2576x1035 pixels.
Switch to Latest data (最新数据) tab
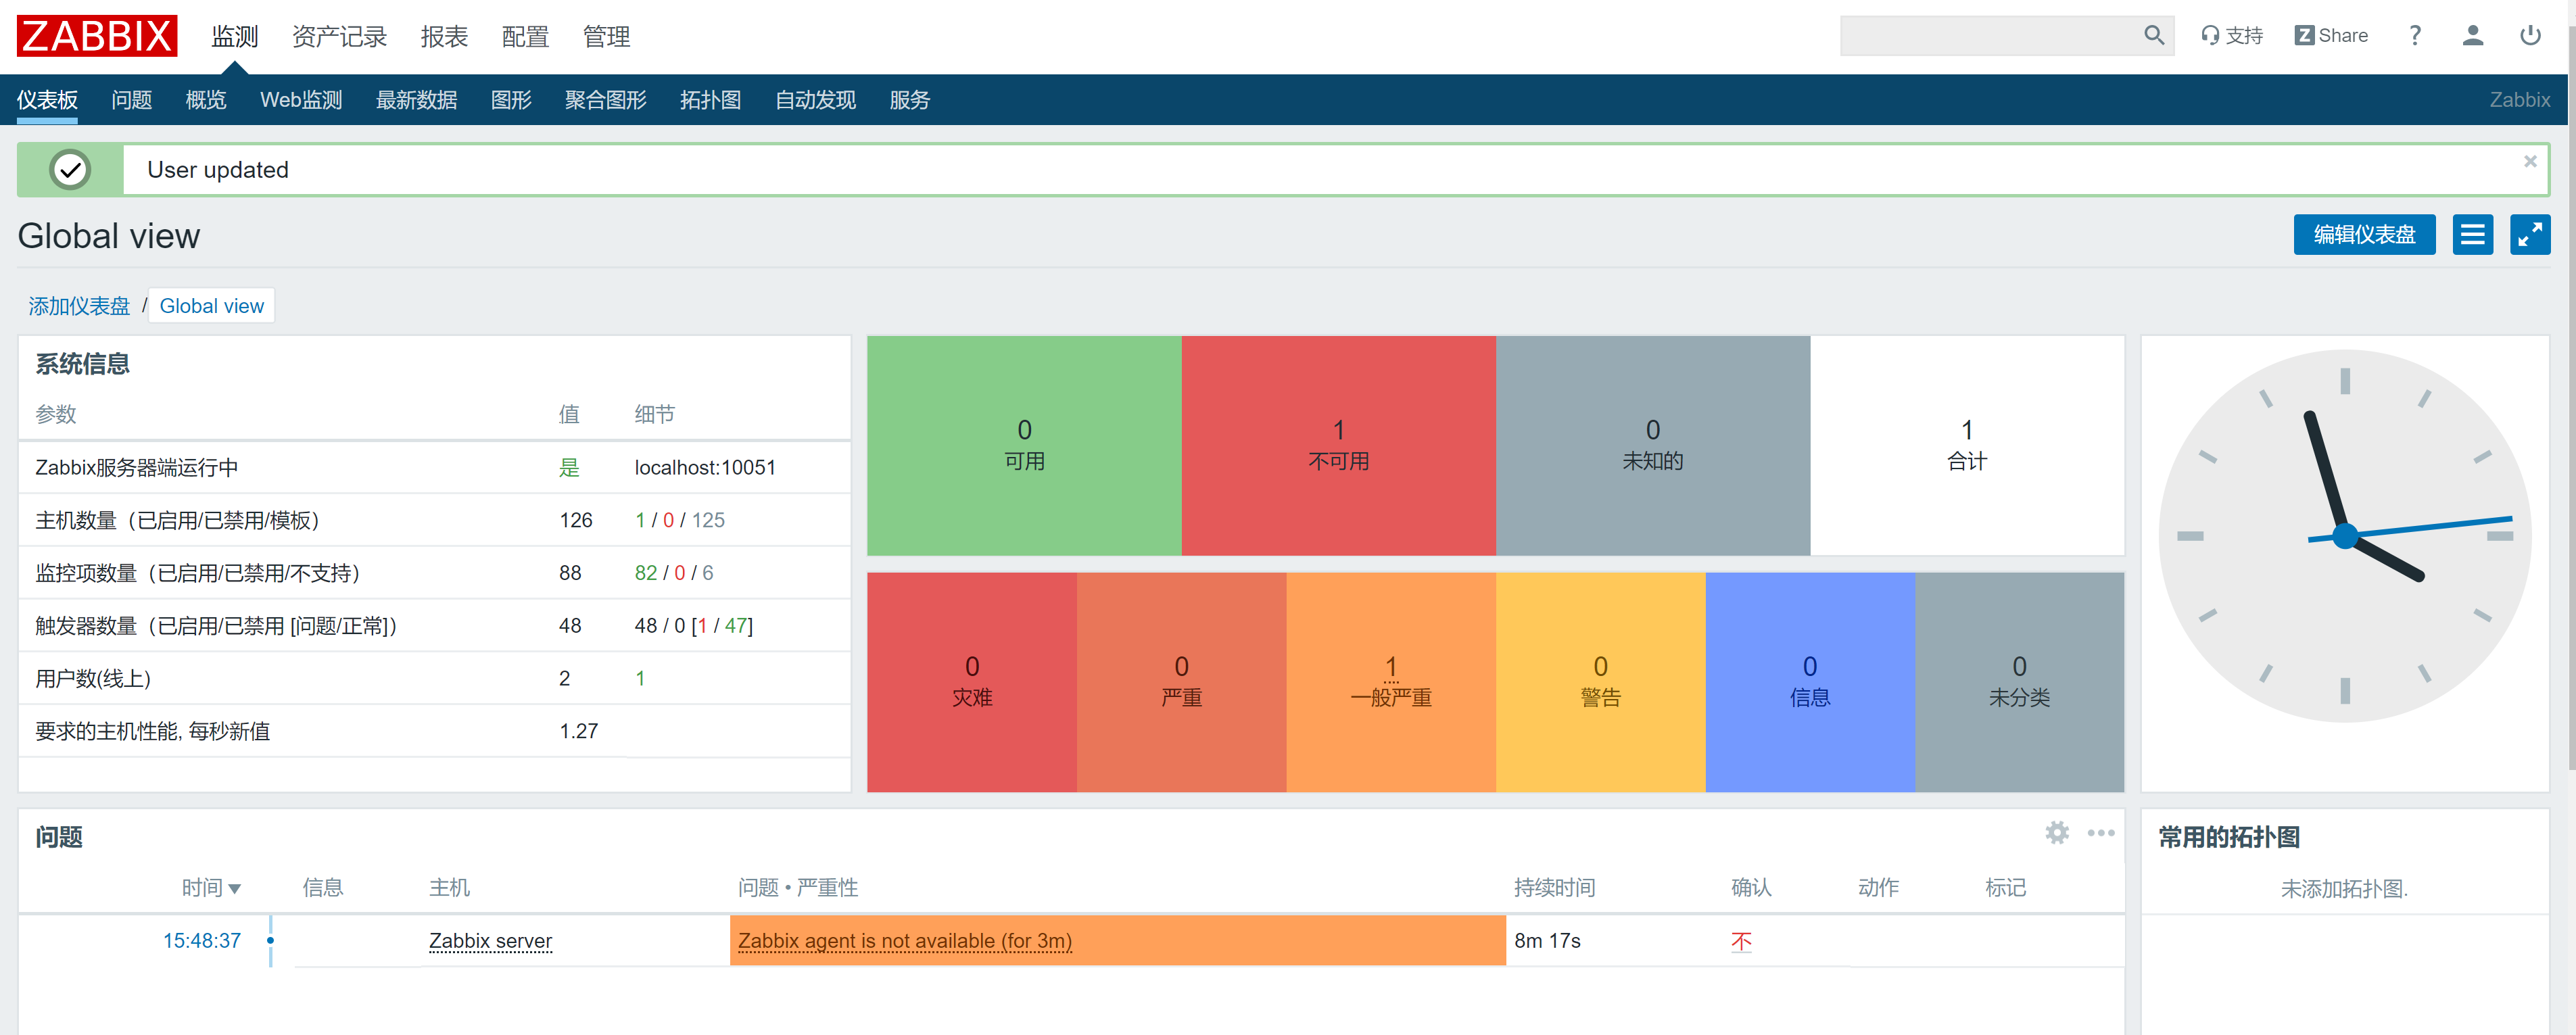416,100
